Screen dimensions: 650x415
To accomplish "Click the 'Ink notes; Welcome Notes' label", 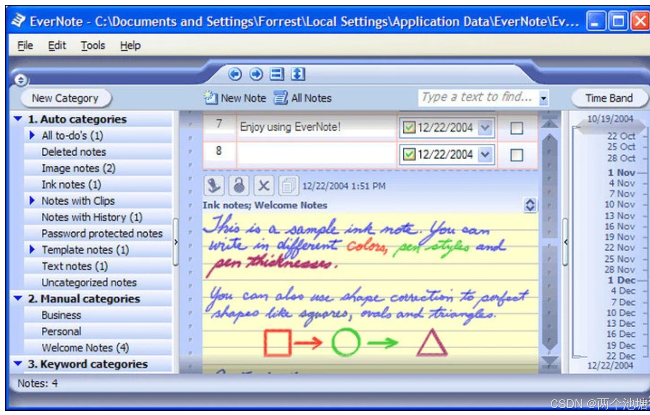I will click(x=265, y=205).
